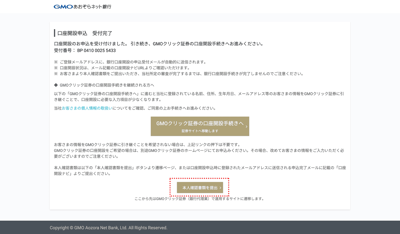Screen dimensions: 400x234
Task: Click the note about 申込受付メールが自動的に送信されます
Action: pyautogui.click(x=130, y=62)
